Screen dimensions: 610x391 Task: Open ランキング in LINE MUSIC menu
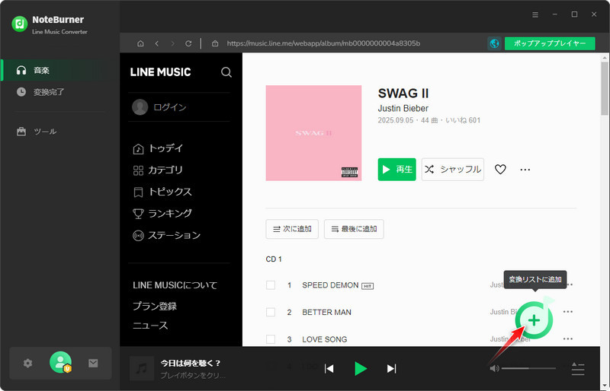point(162,214)
